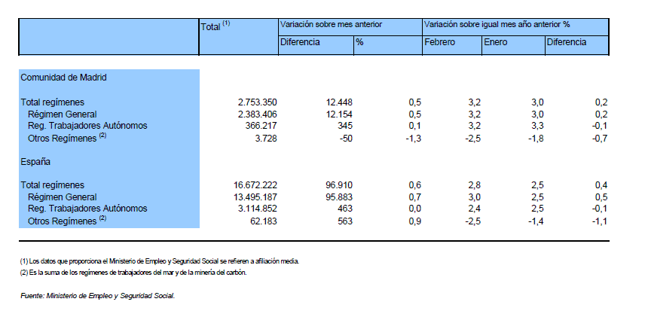
Task: Select the -0,7 difference value
Action: tap(600, 139)
